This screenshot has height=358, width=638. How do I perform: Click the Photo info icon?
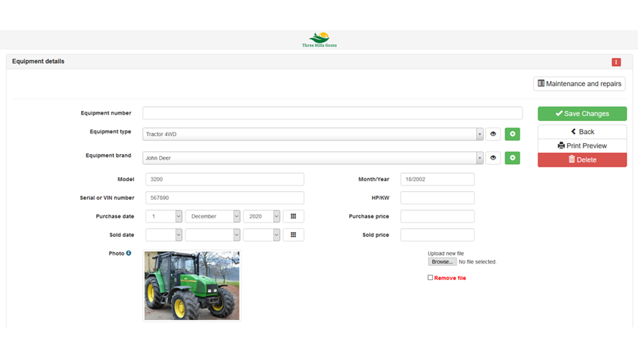point(128,253)
